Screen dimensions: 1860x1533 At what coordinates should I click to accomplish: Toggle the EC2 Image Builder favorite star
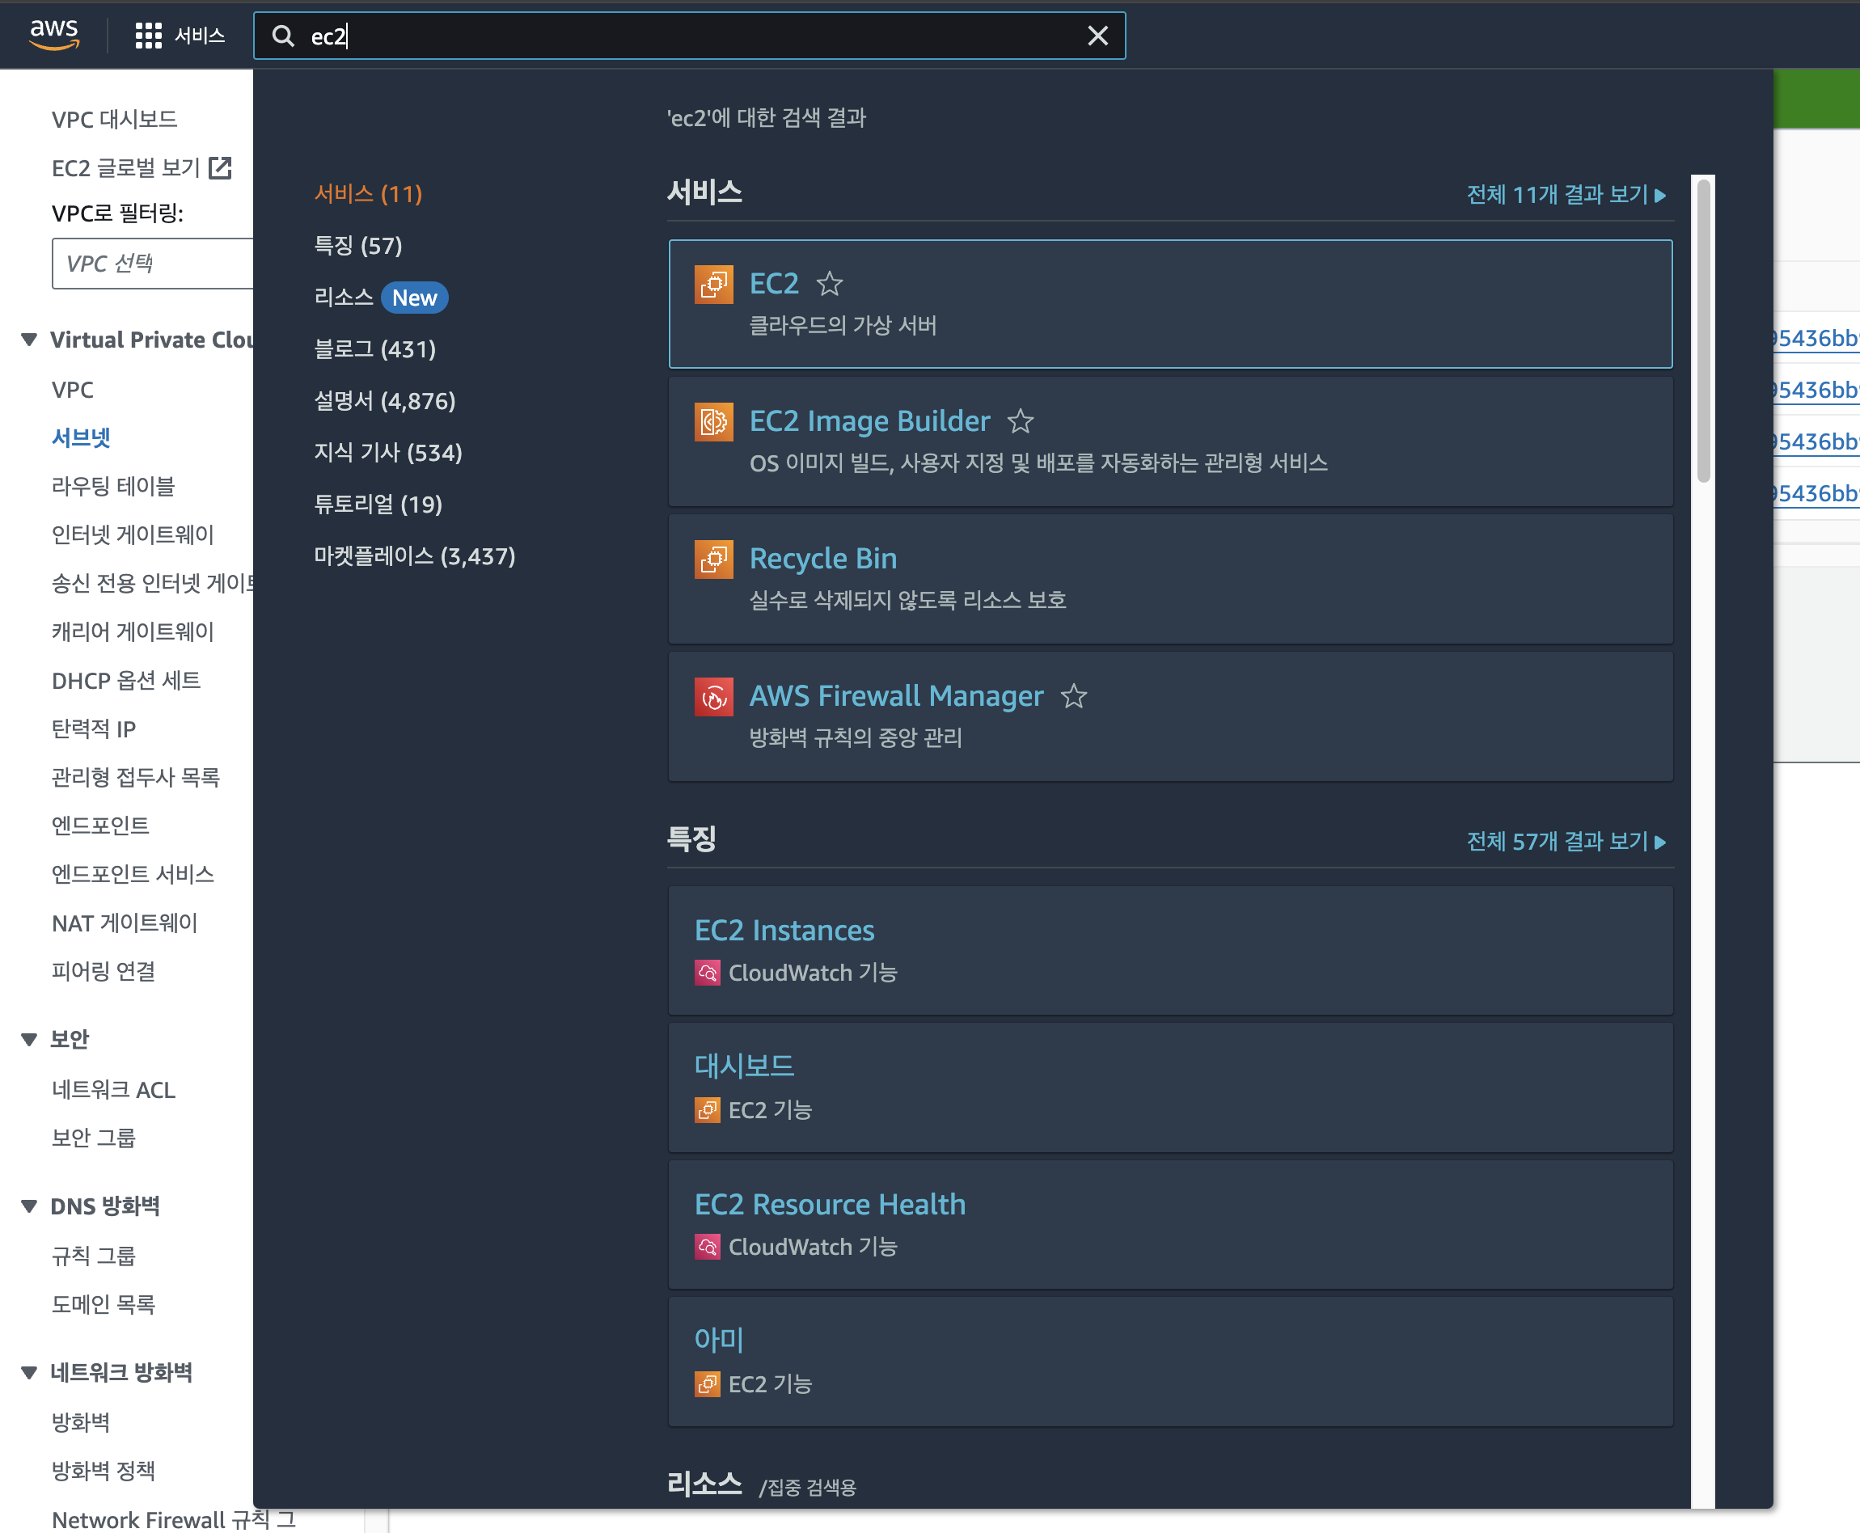(1020, 421)
